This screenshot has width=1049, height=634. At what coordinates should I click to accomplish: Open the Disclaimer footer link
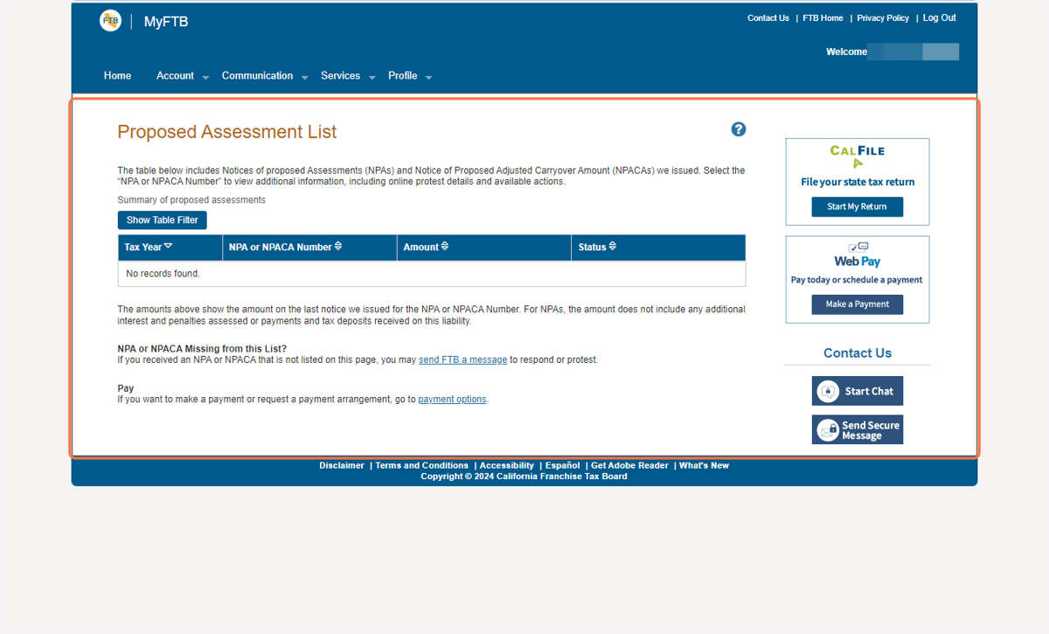tap(342, 465)
